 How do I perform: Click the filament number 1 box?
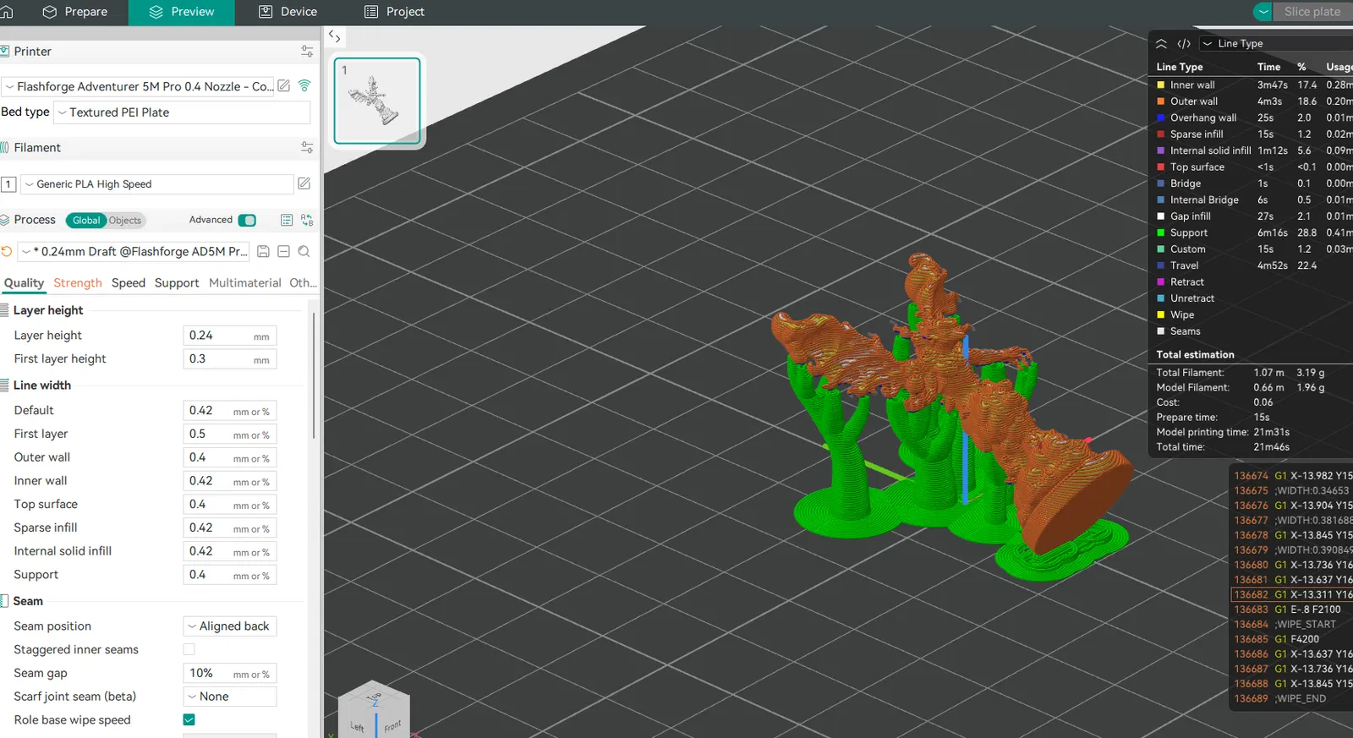[x=8, y=184]
